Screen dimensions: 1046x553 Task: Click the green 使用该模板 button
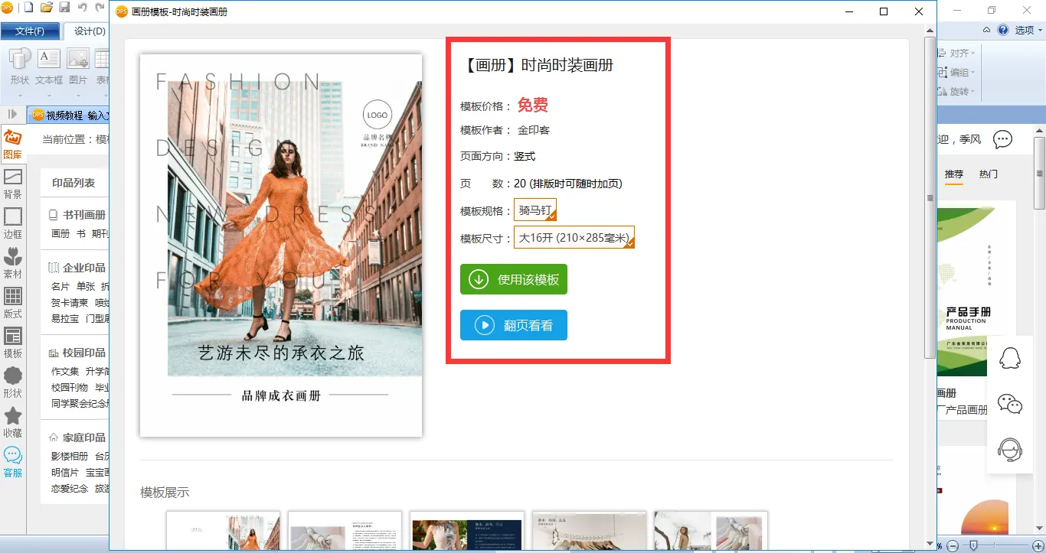tap(514, 279)
